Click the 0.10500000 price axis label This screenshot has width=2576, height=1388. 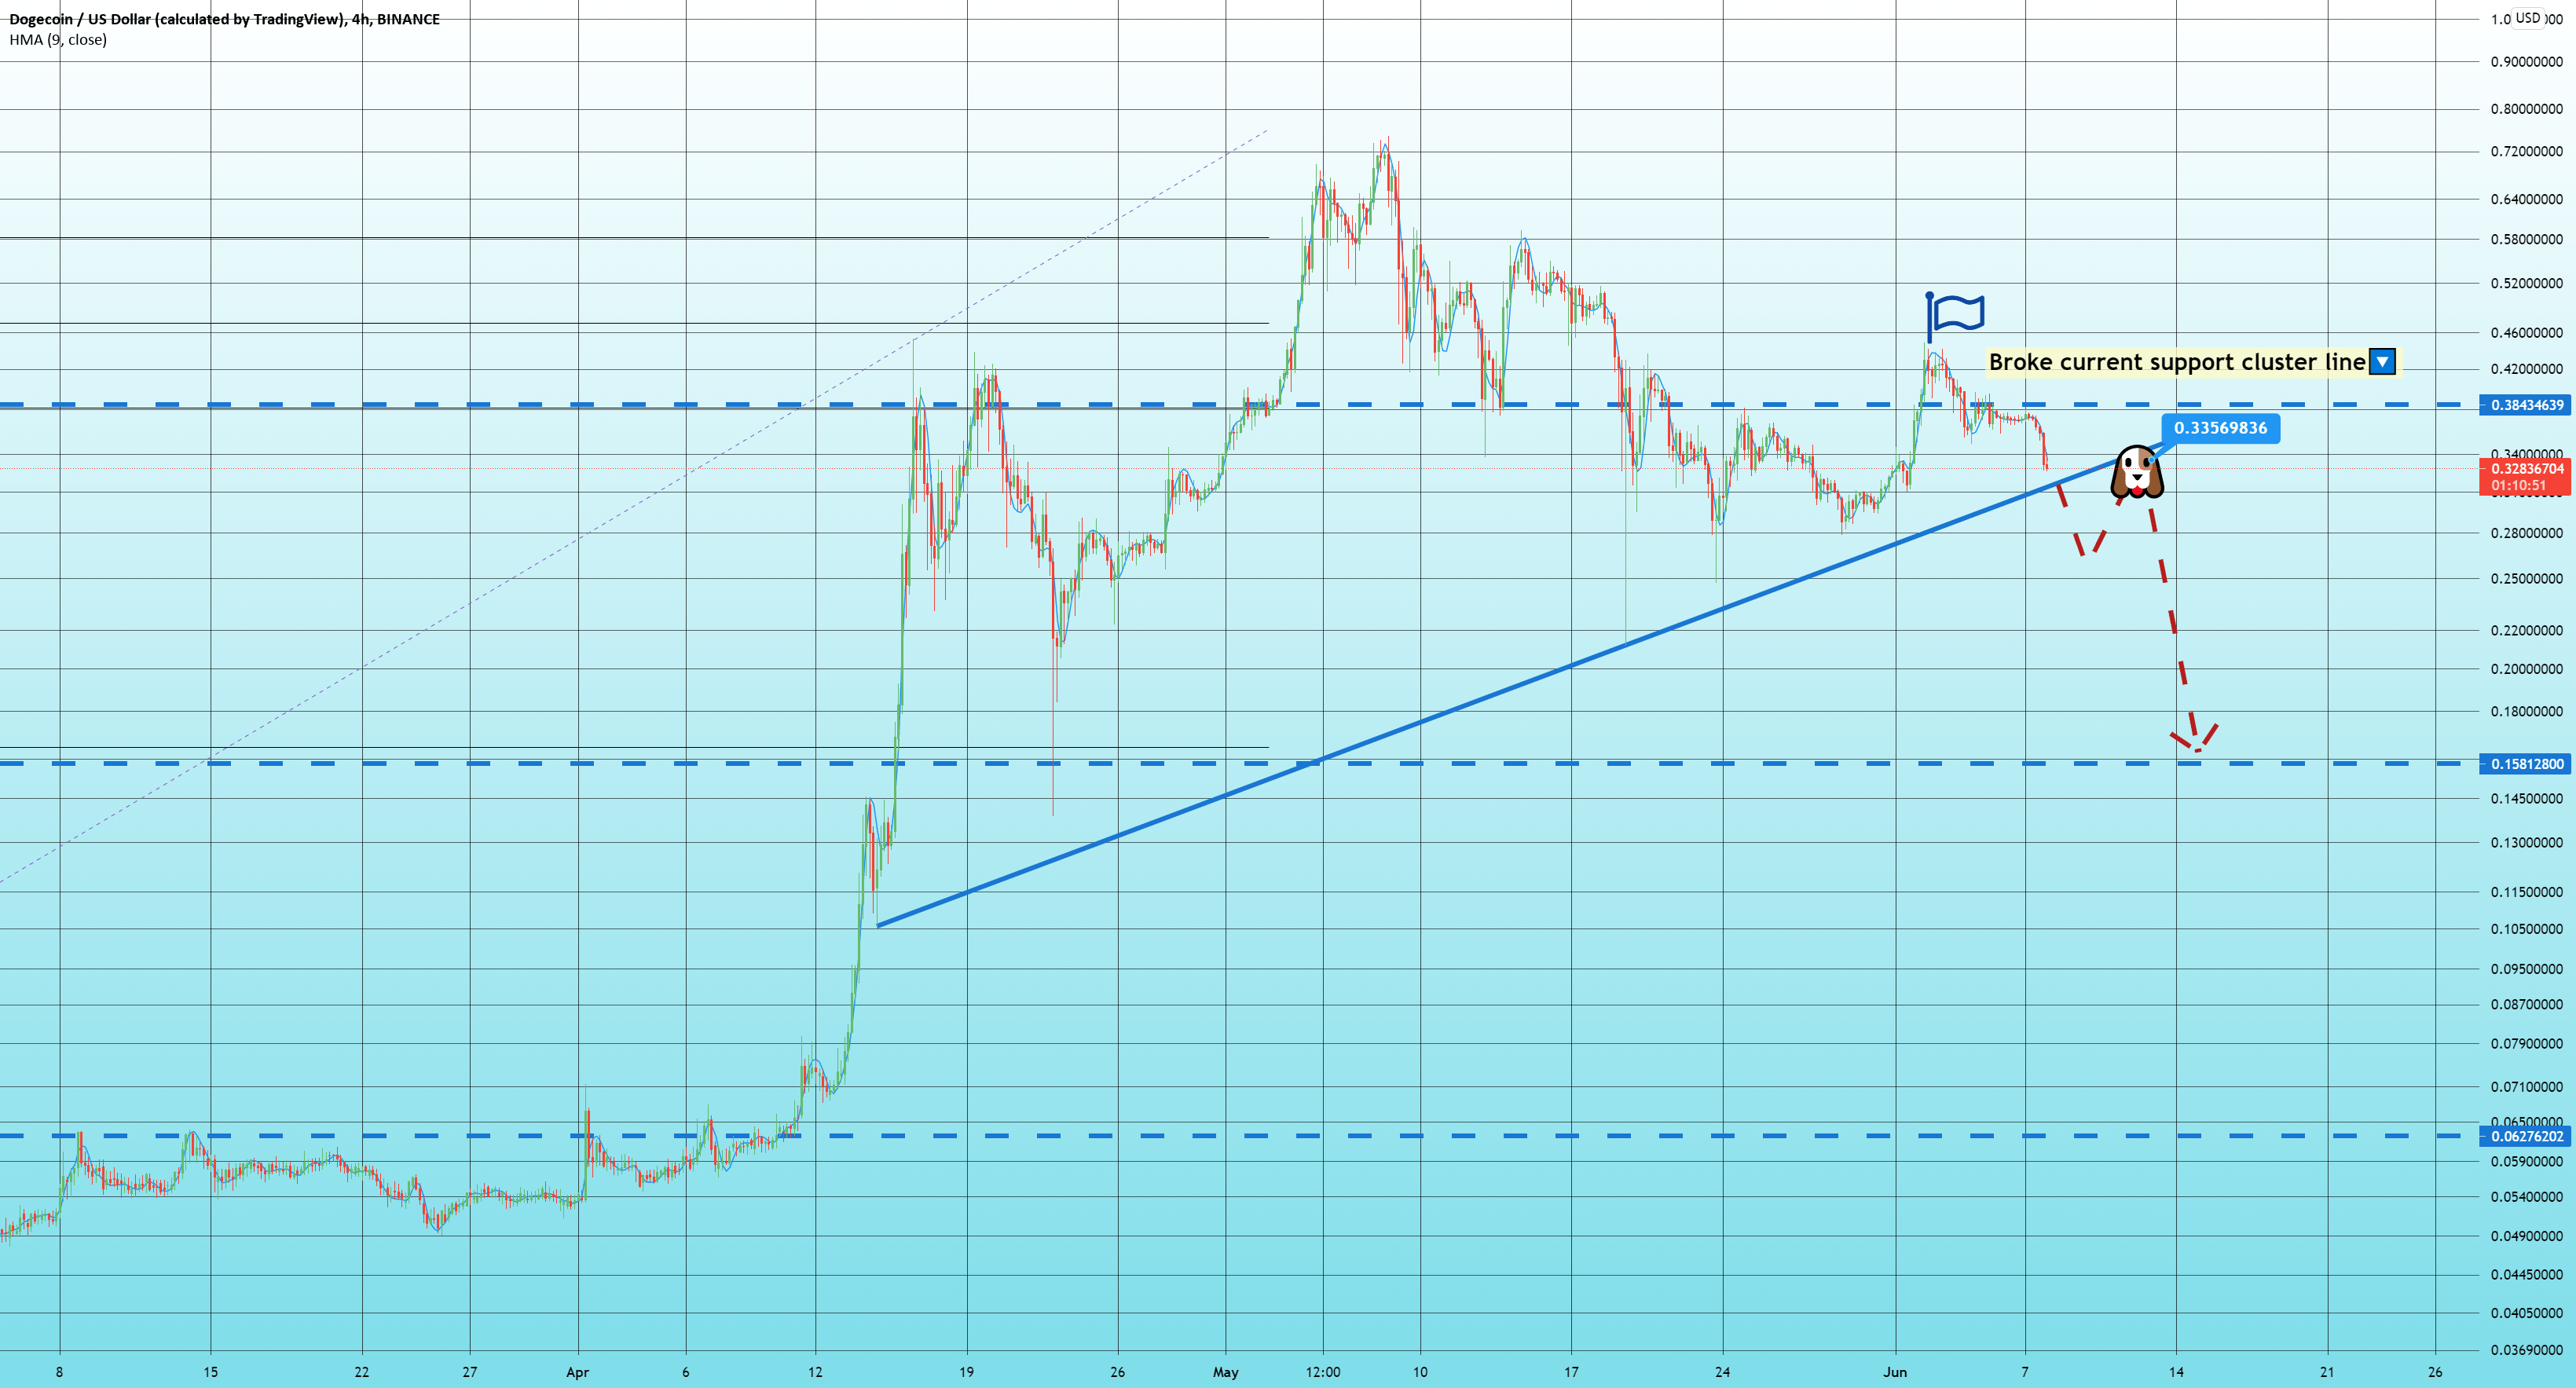pyautogui.click(x=2526, y=929)
